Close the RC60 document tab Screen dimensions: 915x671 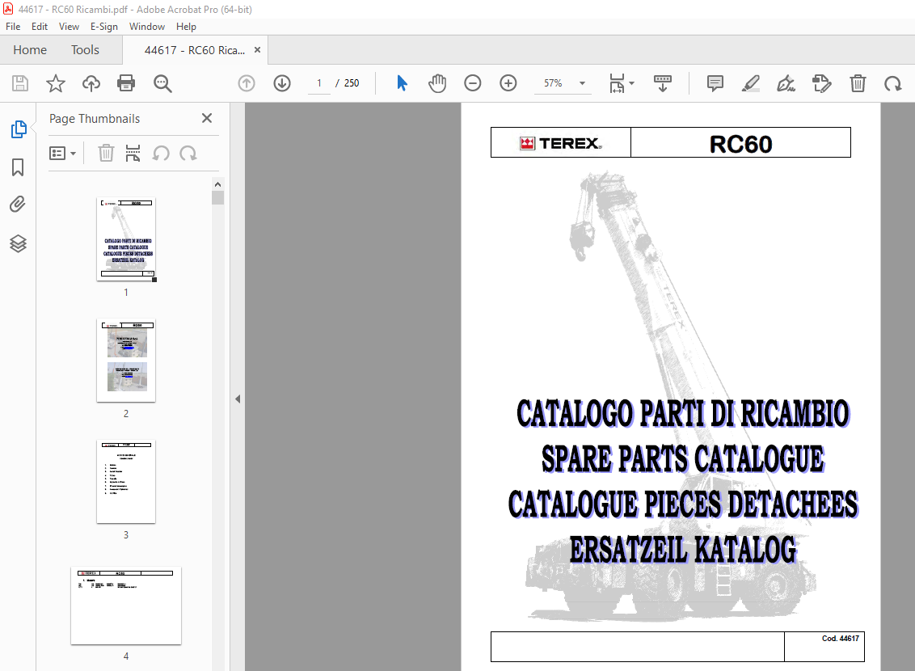coord(257,50)
